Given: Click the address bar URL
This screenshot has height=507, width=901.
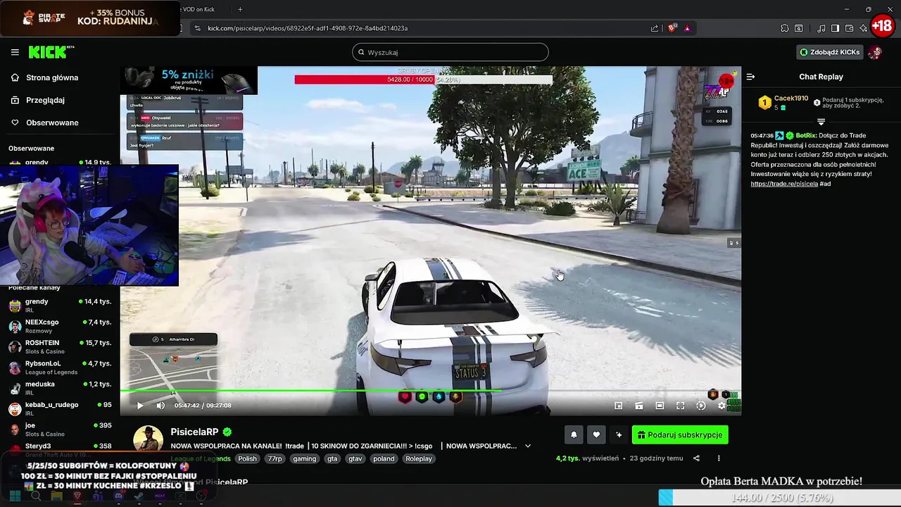Looking at the screenshot, I should click(x=308, y=28).
